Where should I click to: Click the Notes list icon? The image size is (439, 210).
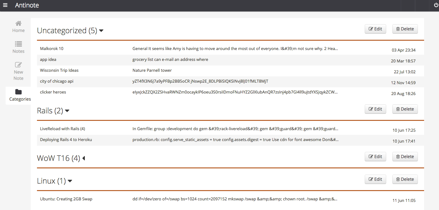18,44
